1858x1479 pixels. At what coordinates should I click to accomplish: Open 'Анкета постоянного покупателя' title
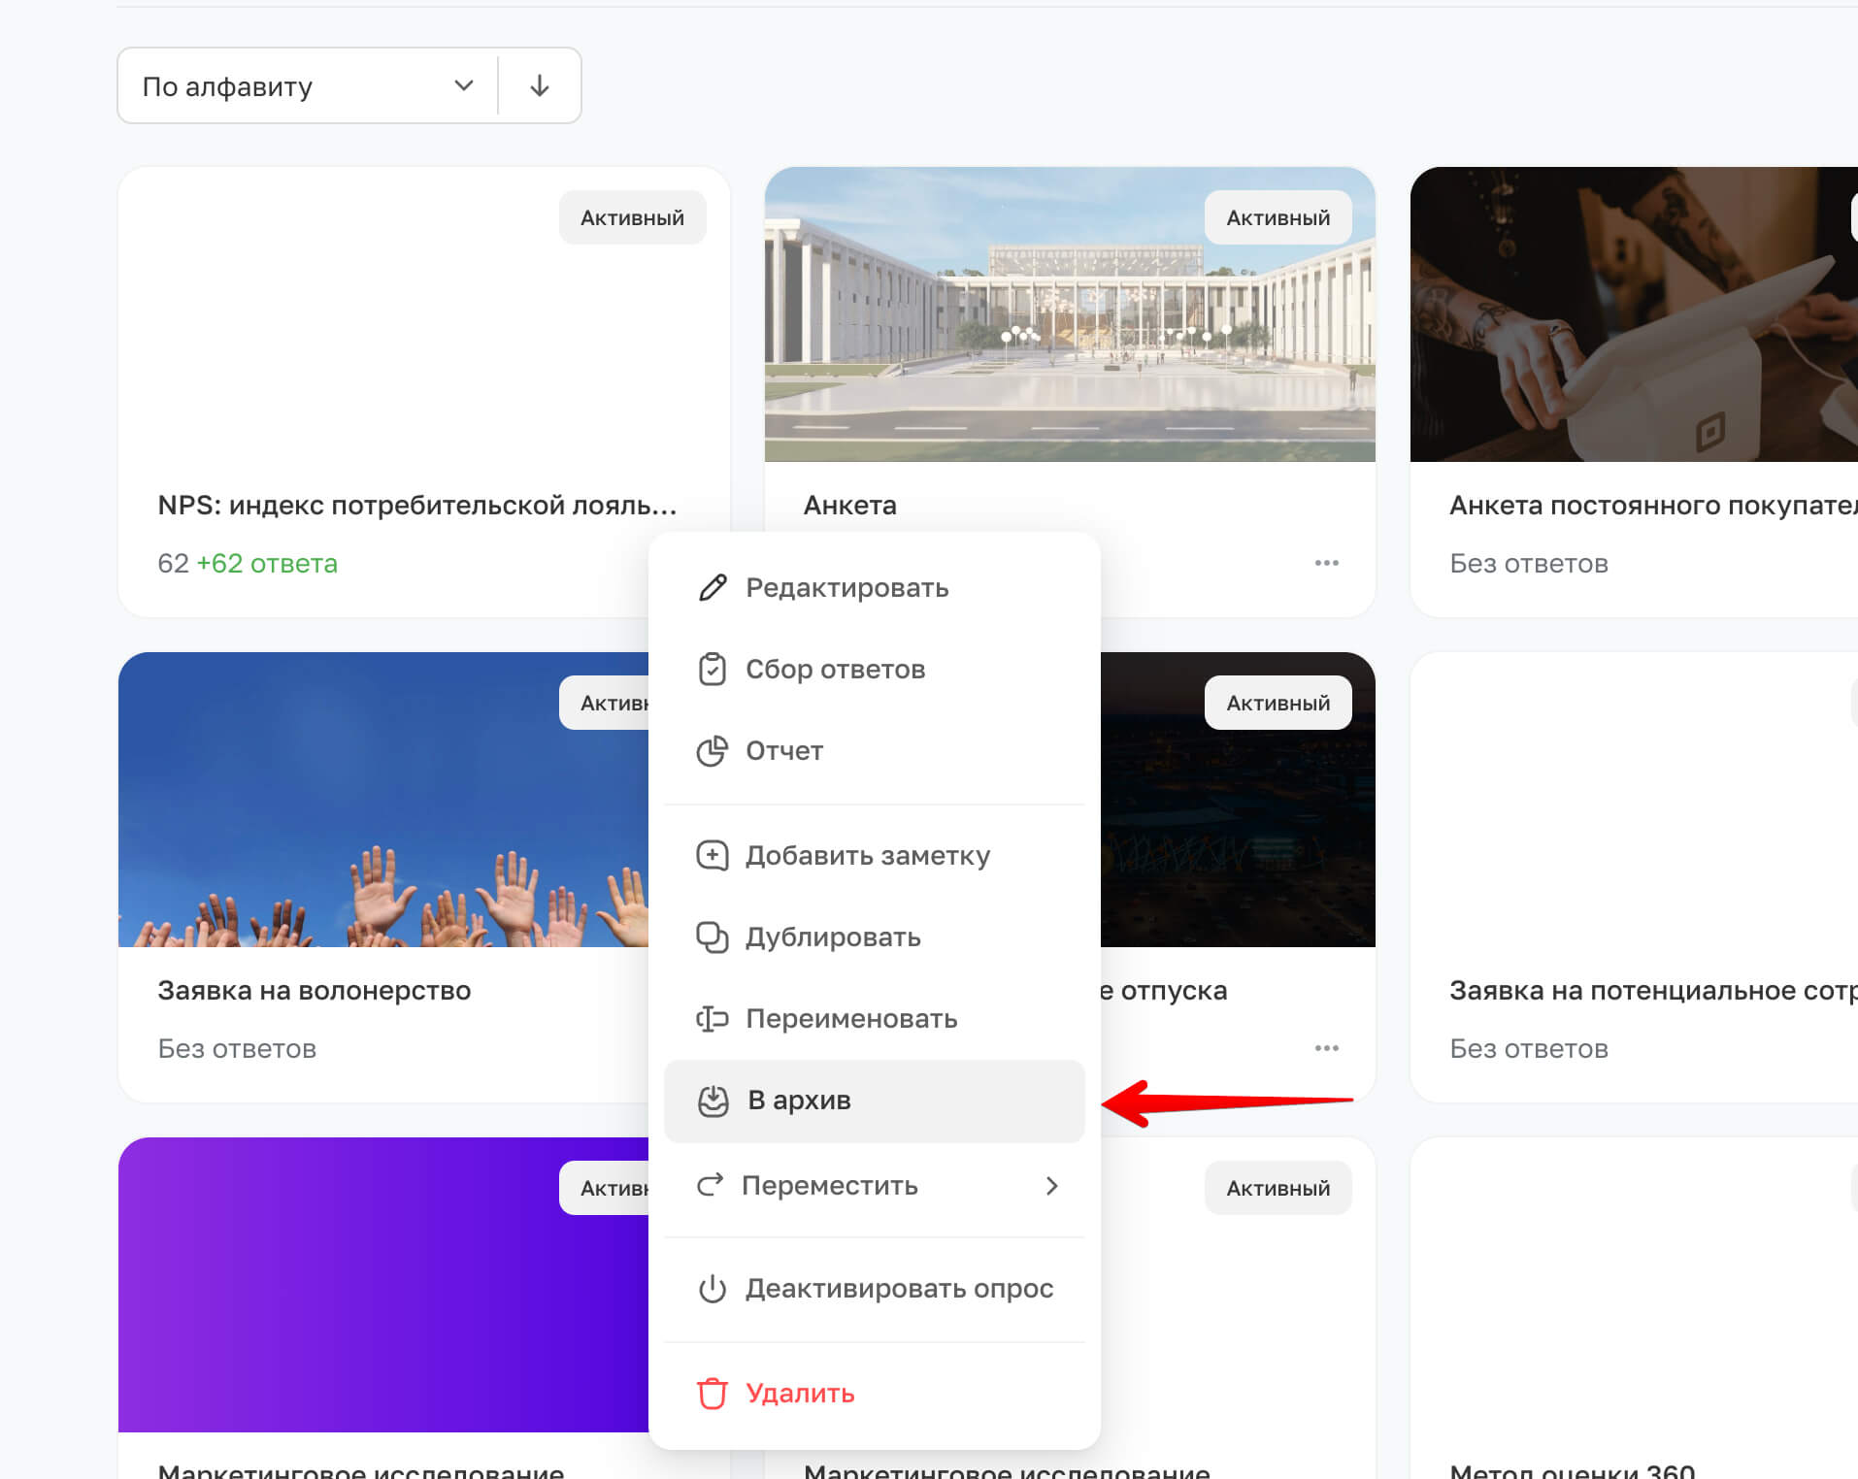pos(1653,505)
